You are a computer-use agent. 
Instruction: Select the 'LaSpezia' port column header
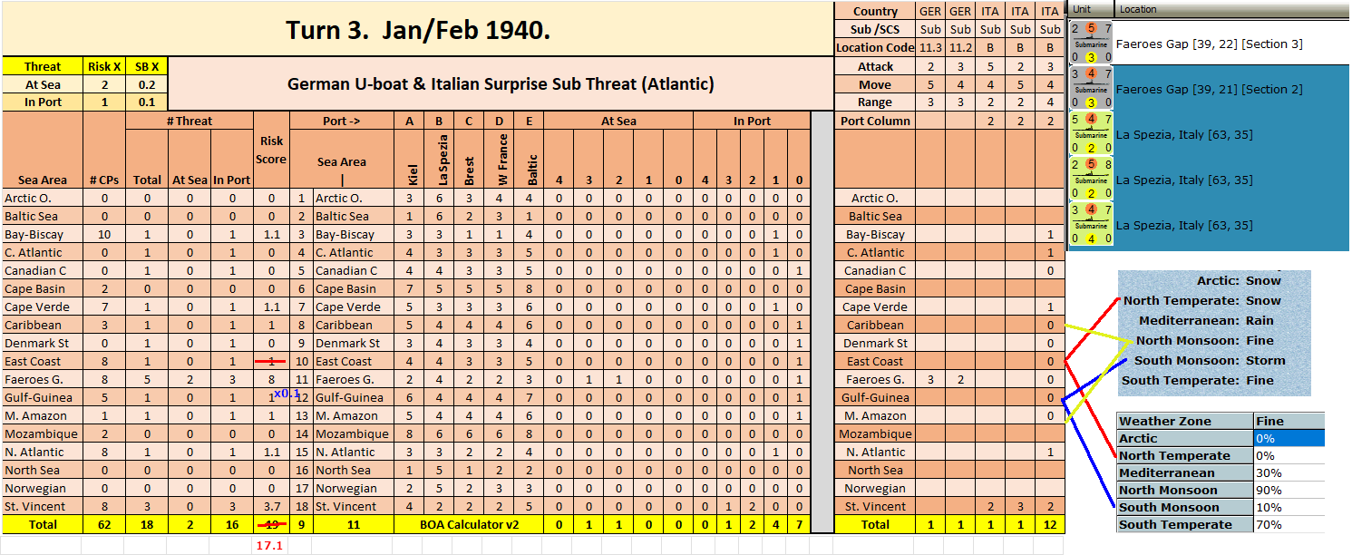[439, 160]
